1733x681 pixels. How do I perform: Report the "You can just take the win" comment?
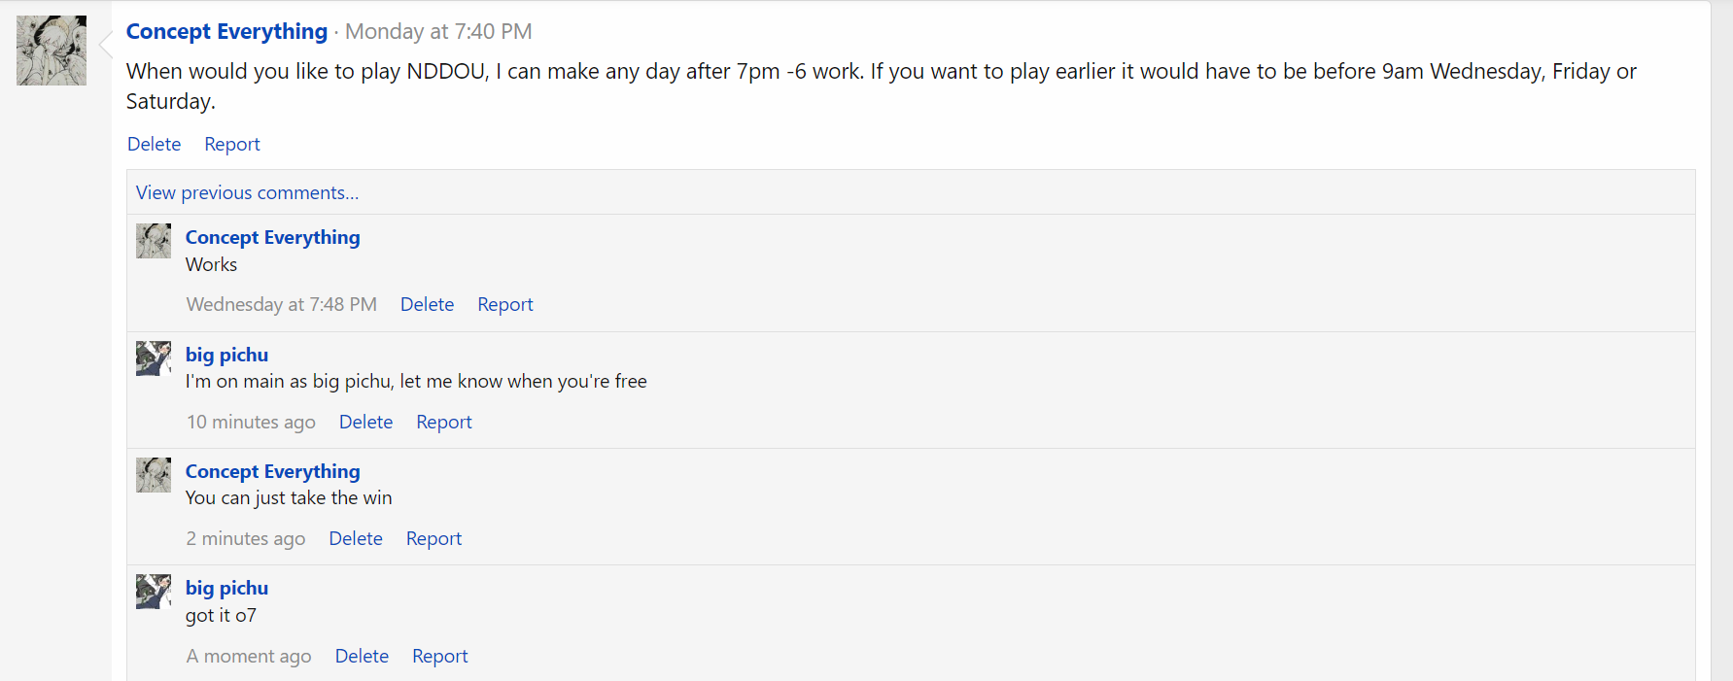433,538
